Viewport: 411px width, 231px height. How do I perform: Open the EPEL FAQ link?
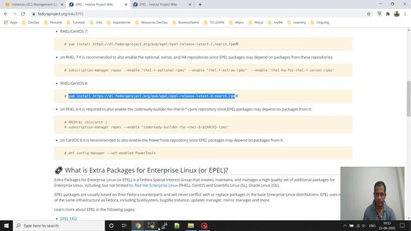69,218
